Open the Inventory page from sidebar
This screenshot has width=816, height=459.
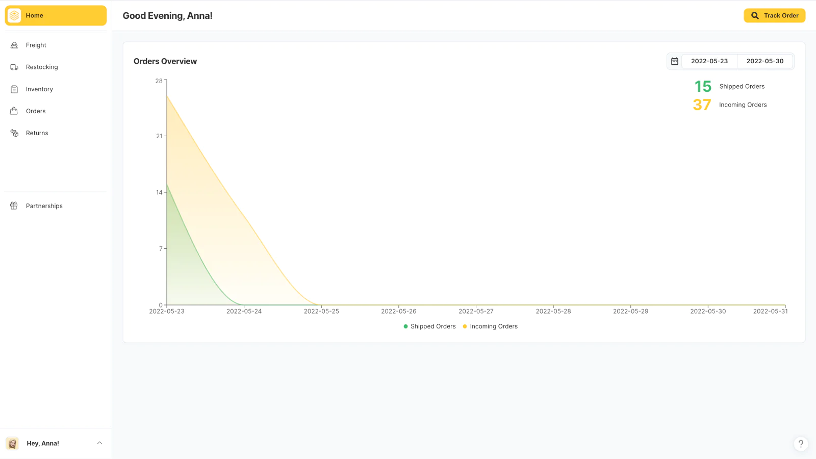click(x=39, y=89)
